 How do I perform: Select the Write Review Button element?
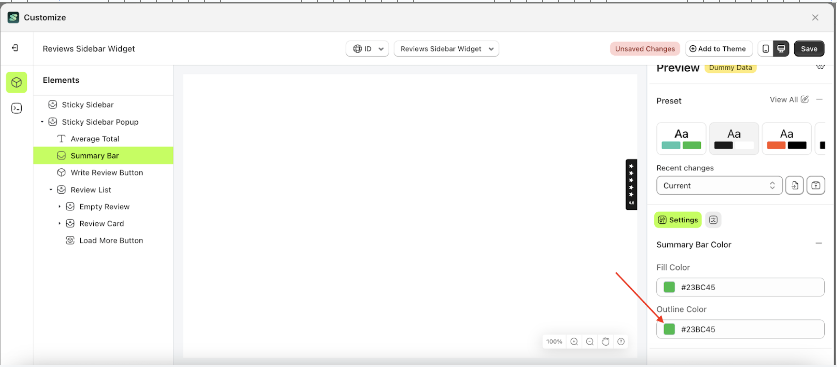[107, 172]
